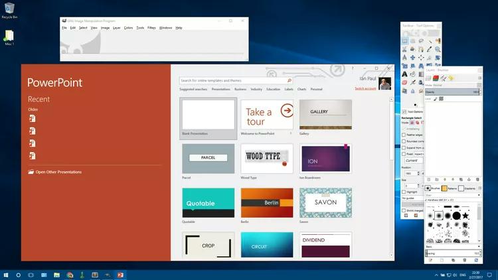Choose the Color Picker eyedropper tool
The image size is (498, 280).
(430, 49)
